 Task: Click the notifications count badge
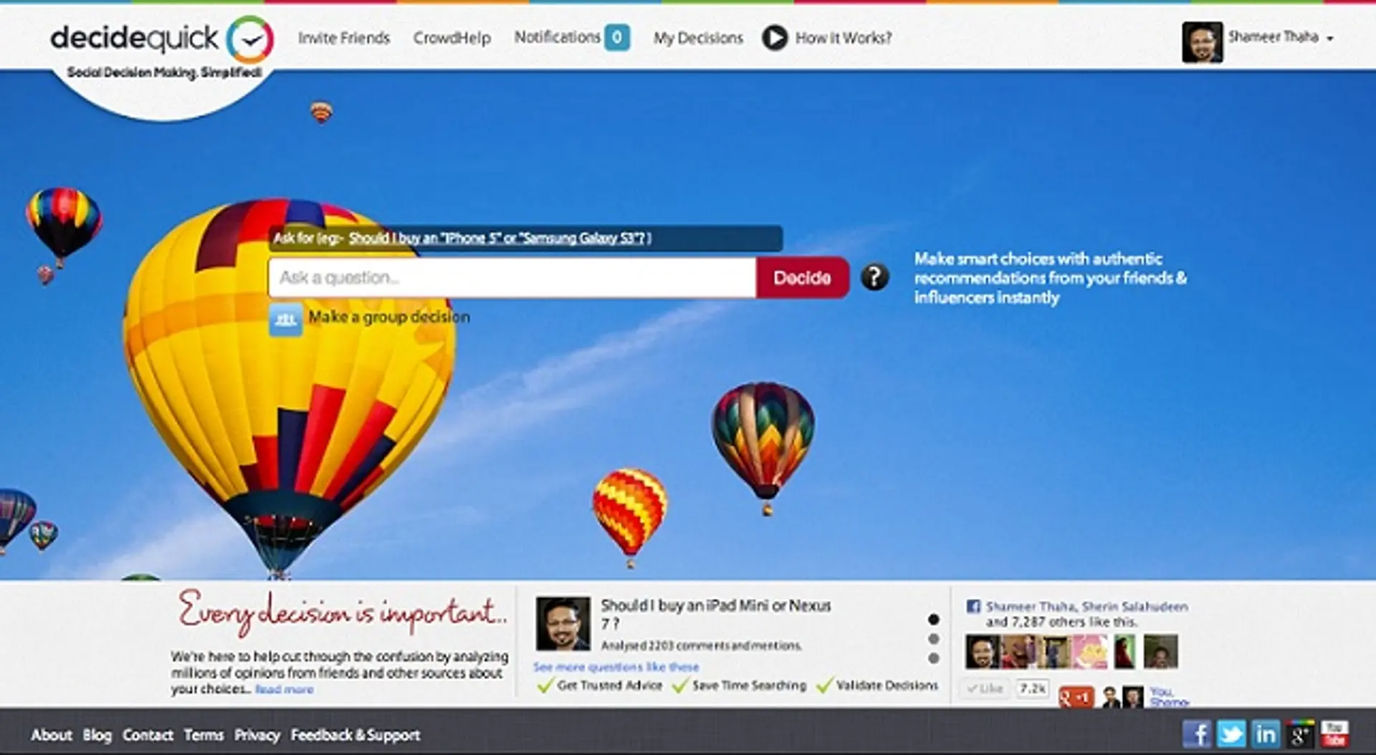(616, 37)
